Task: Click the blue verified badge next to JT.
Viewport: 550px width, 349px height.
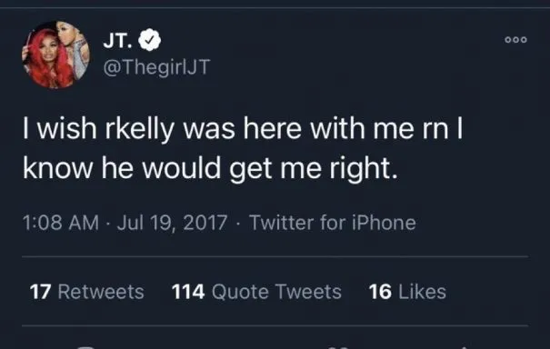Action: tap(150, 40)
